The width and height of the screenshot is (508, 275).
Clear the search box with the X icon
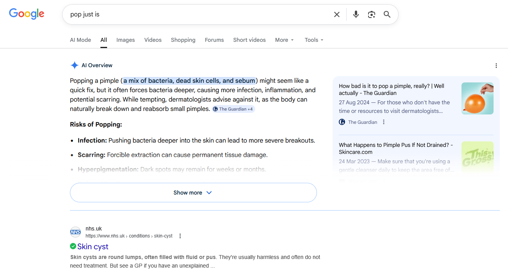point(337,14)
